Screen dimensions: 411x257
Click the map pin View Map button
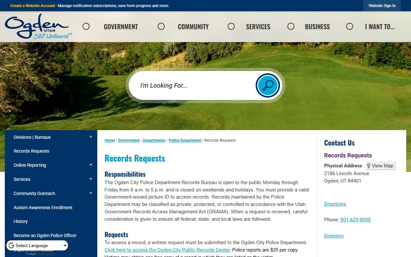coord(380,166)
